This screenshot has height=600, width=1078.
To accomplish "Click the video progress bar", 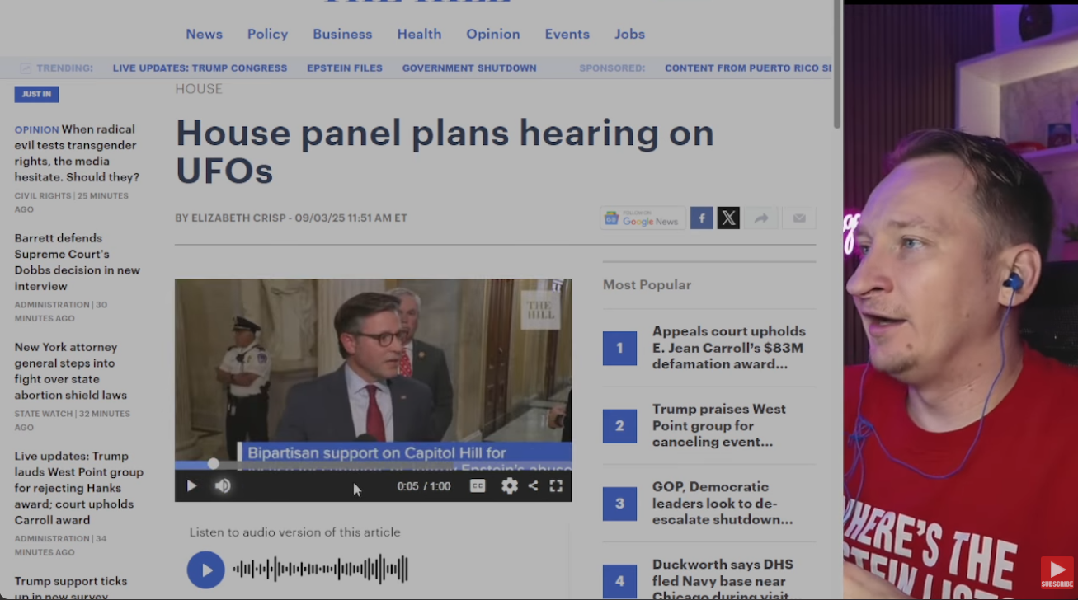I will (x=371, y=465).
